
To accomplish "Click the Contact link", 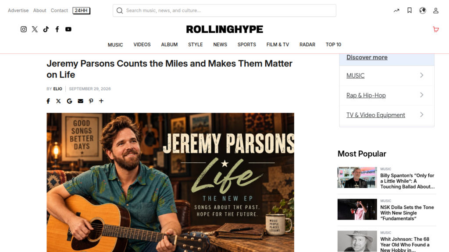I will tap(59, 10).
